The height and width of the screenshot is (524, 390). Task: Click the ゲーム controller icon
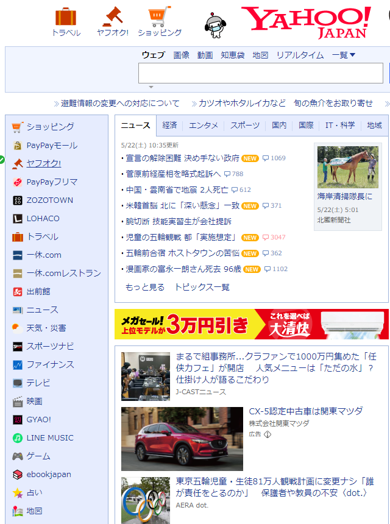[x=18, y=456]
